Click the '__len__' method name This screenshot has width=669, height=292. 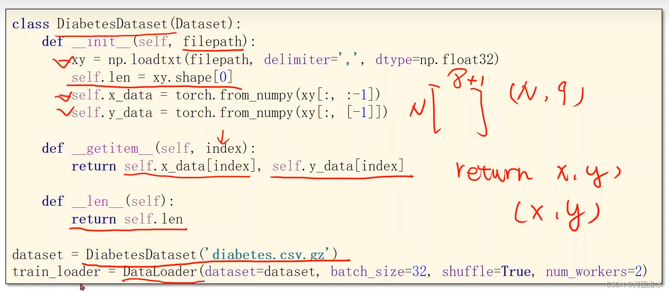pyautogui.click(x=98, y=201)
